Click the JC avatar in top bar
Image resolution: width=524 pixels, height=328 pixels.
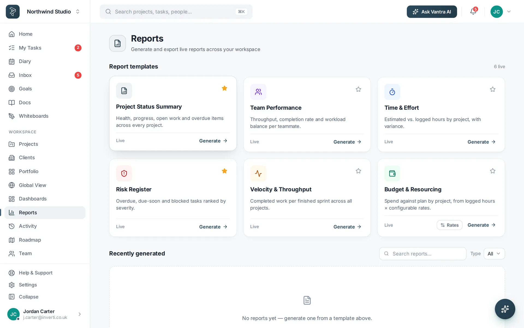coord(496,11)
